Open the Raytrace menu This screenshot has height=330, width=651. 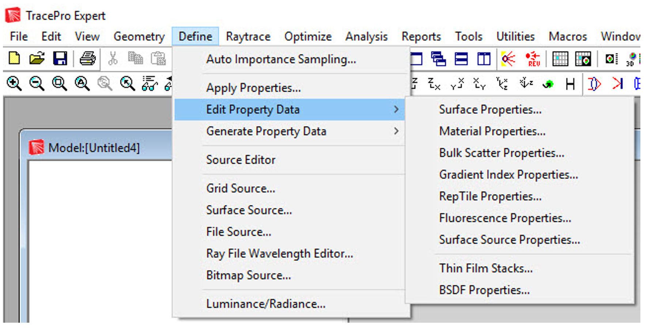248,36
